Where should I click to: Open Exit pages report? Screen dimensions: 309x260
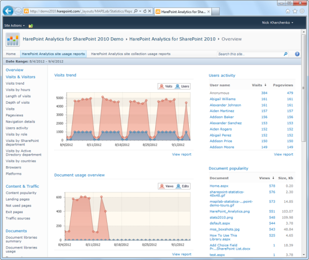pos(14,212)
